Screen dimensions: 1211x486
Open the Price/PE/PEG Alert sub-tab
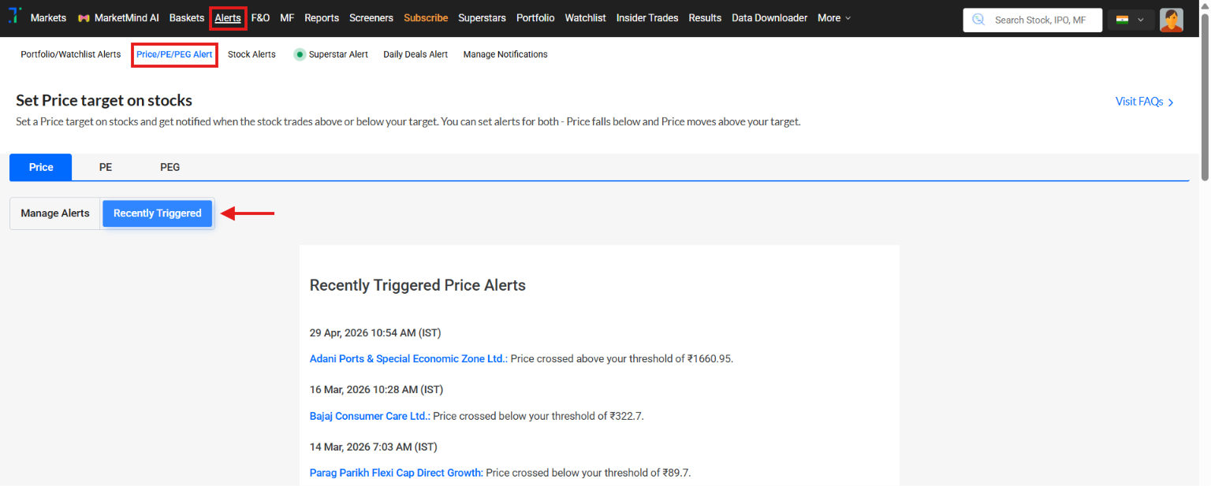coord(174,54)
